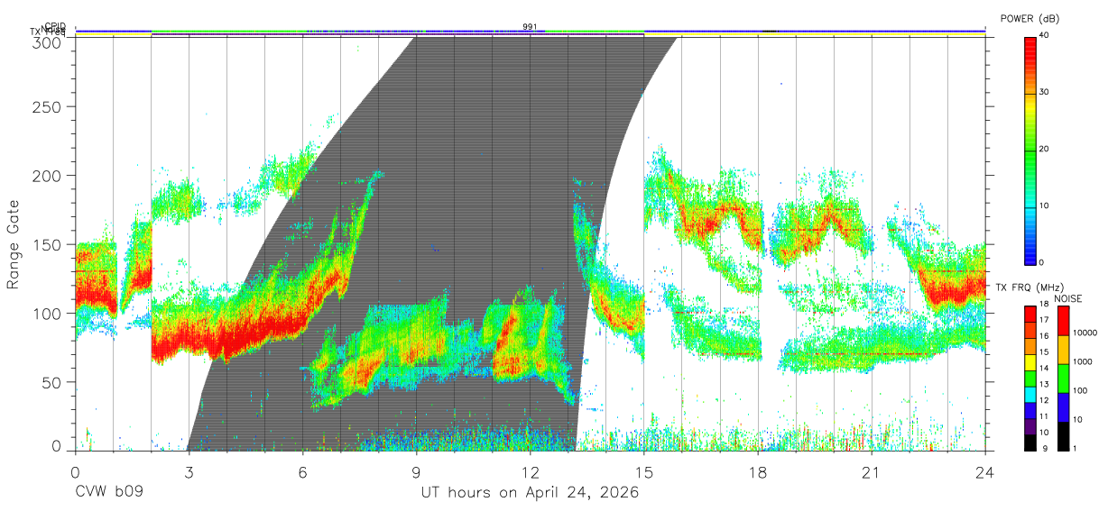
Task: Click the "14" label in TX FRQ legend
Action: (x=1044, y=368)
